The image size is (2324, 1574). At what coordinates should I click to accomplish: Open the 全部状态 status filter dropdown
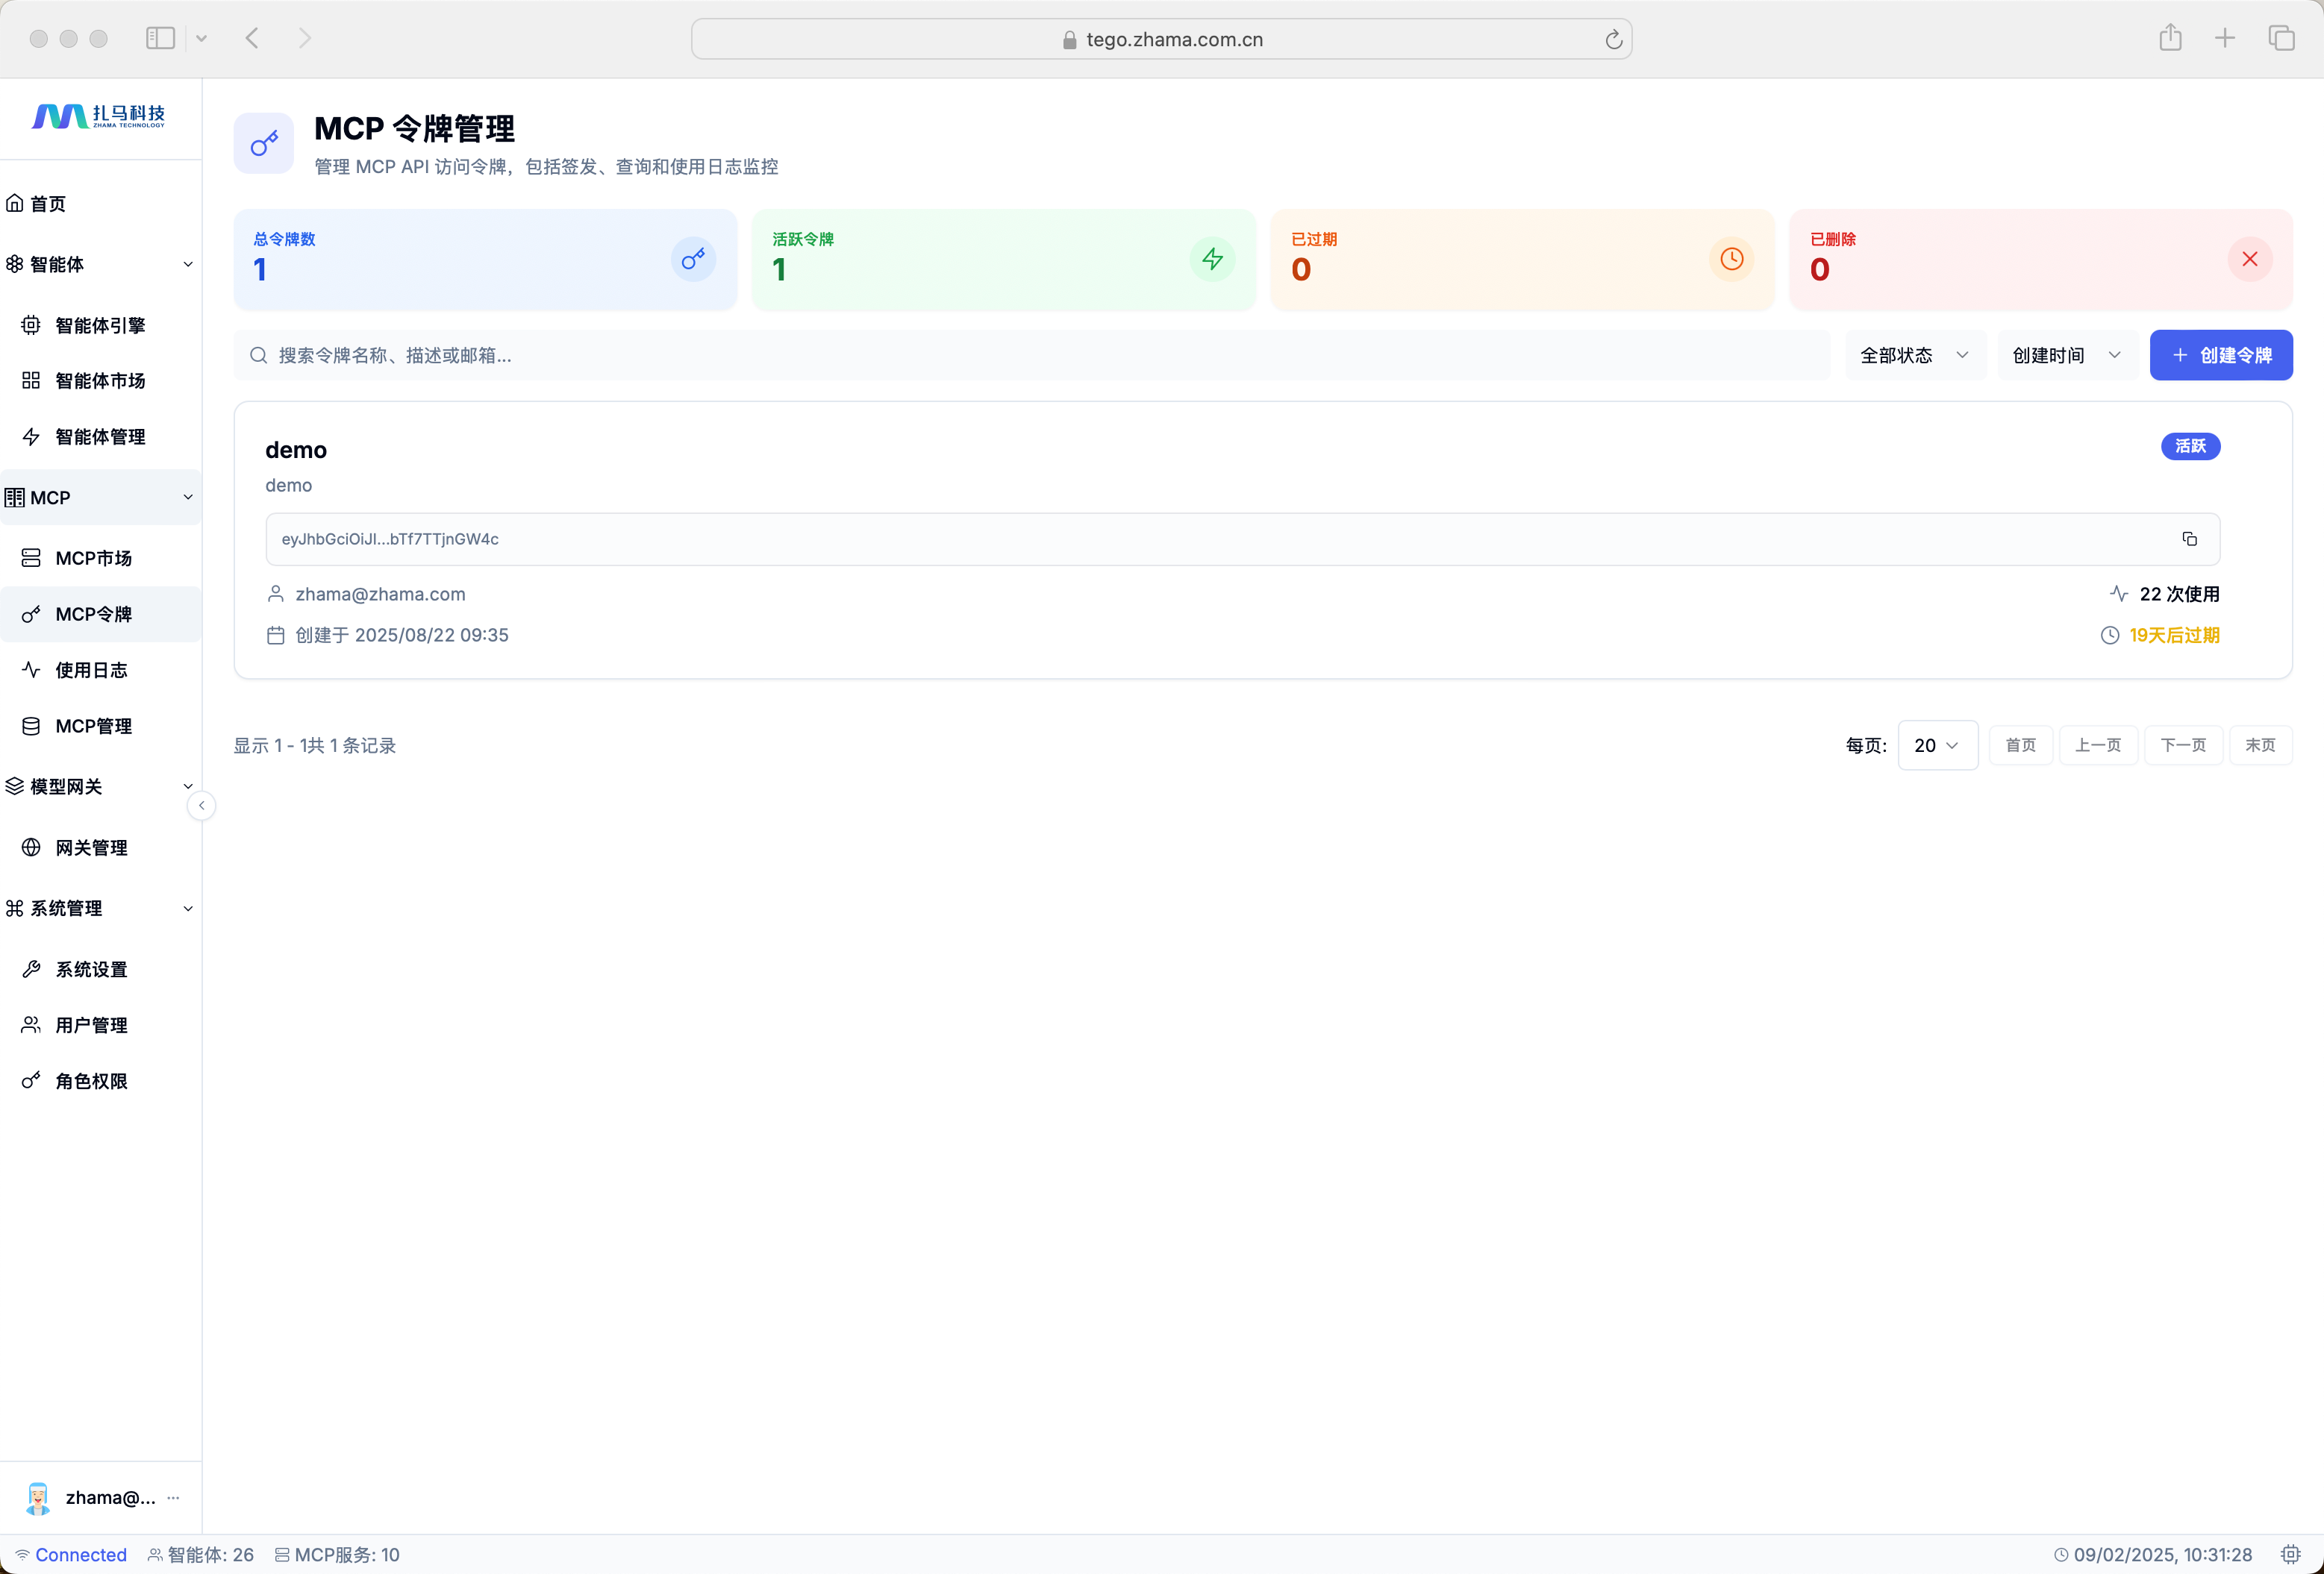tap(1914, 355)
